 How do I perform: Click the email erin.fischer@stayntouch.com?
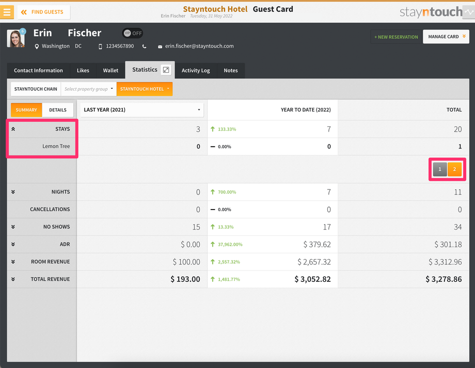click(x=199, y=46)
